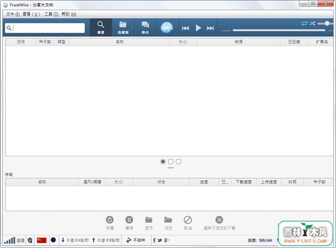Sort results by 类型 column
Viewport: 336px width, 248px height.
click(x=61, y=42)
